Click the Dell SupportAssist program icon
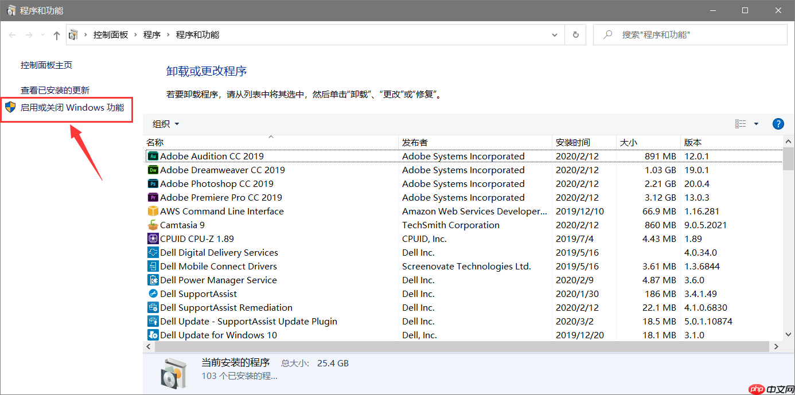 (x=153, y=294)
